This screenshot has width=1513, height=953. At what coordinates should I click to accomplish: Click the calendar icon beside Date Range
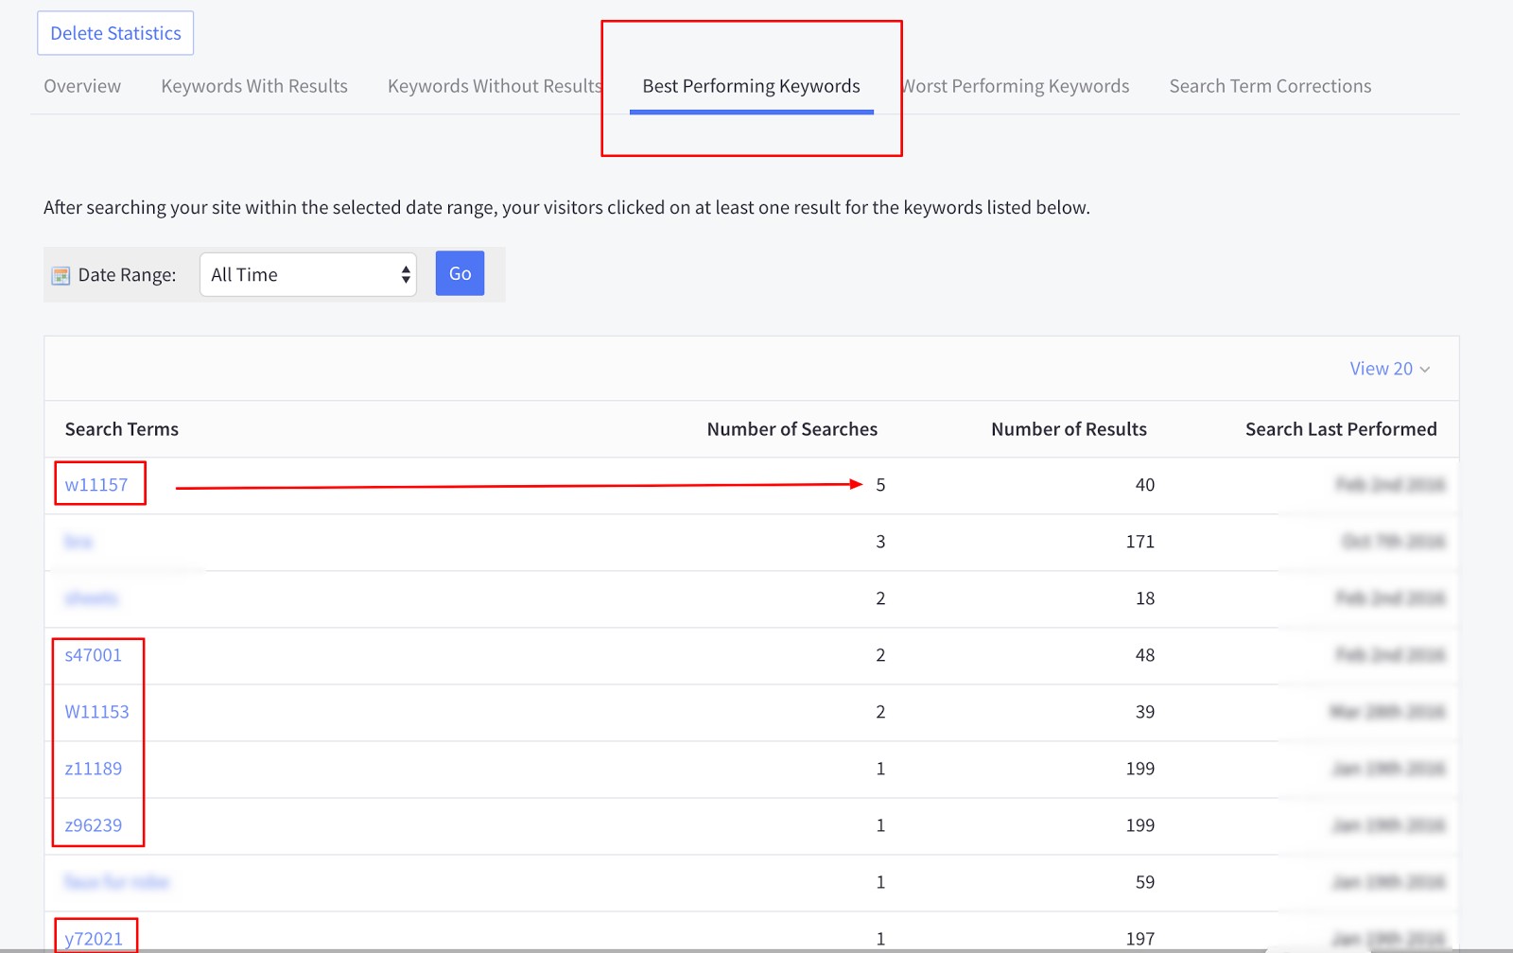pyautogui.click(x=61, y=275)
